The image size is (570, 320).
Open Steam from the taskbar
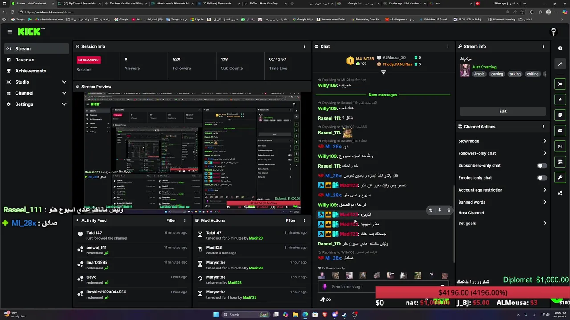pyautogui.click(x=344, y=315)
